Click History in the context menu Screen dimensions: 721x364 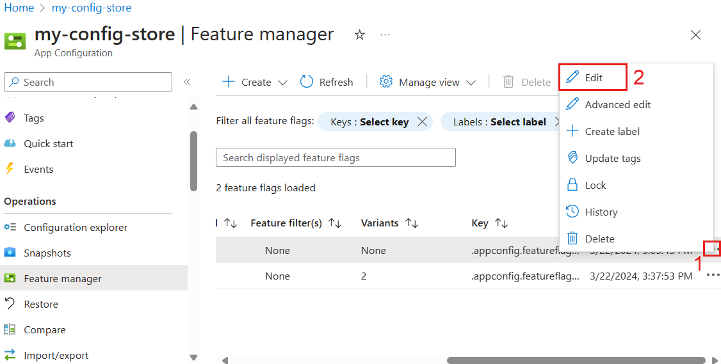(601, 212)
